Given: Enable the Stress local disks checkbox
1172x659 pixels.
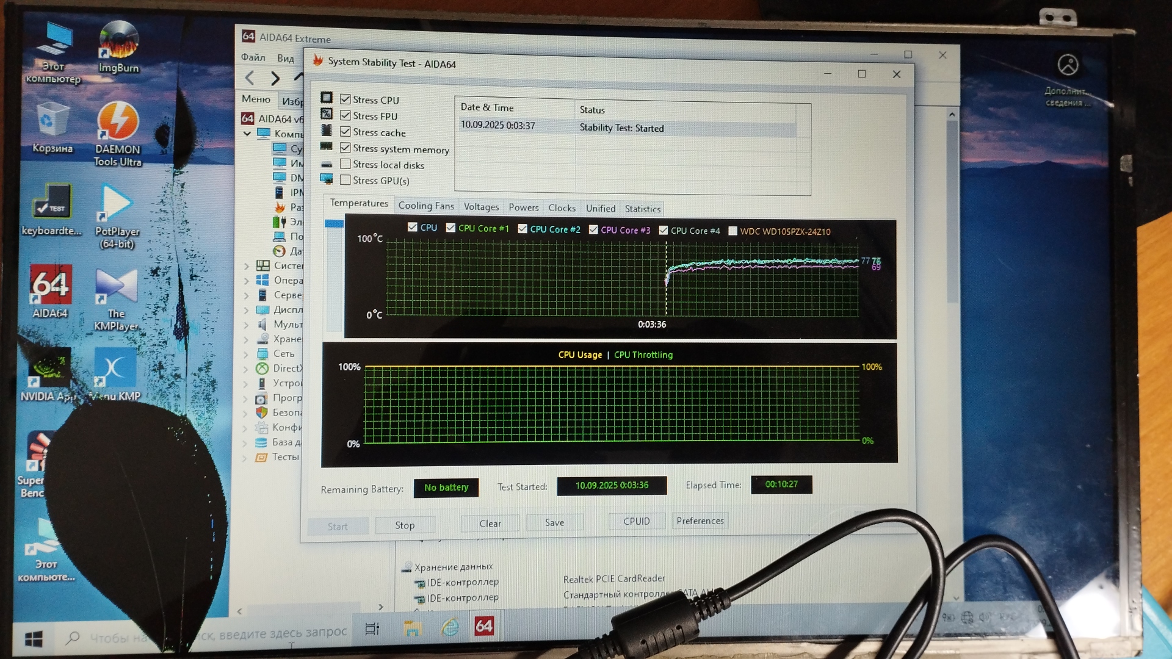Looking at the screenshot, I should [x=345, y=164].
